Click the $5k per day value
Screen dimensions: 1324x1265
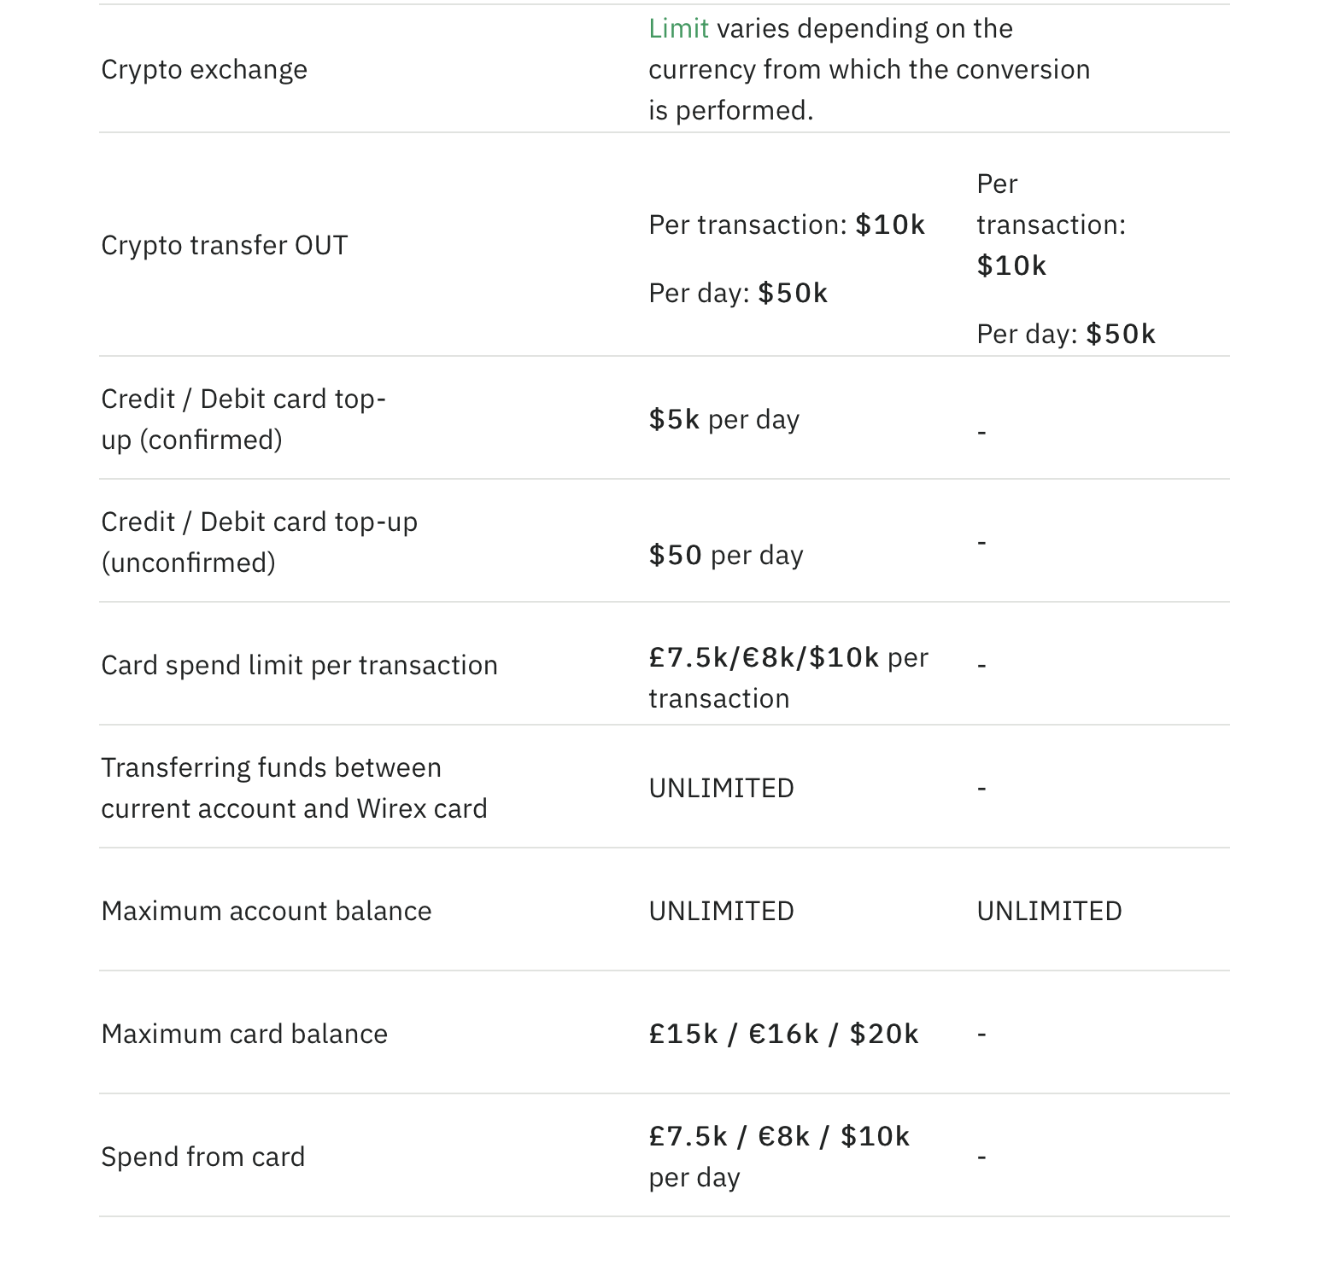[724, 420]
